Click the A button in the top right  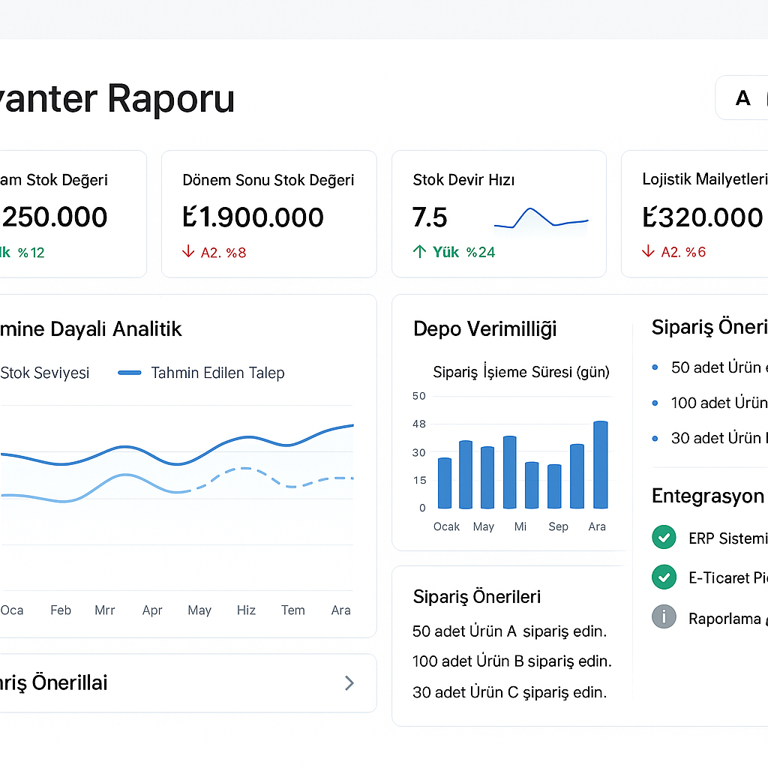742,98
